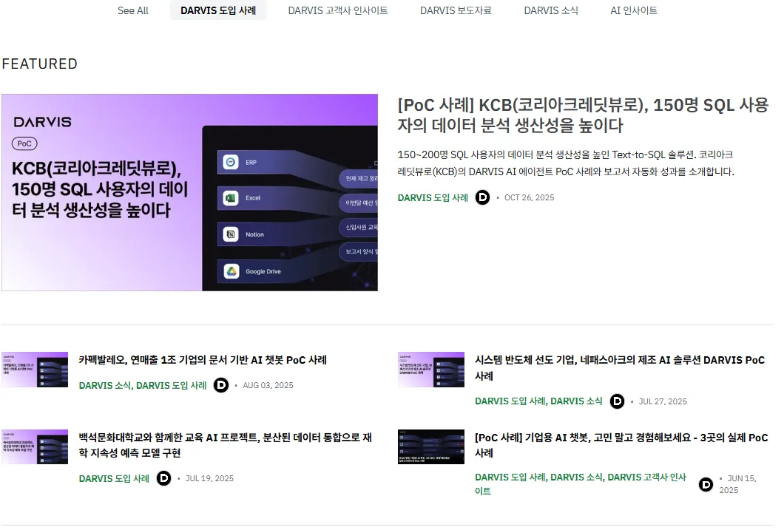Open 기업용 AI 챗봇 article thumbnail
The height and width of the screenshot is (530, 784).
coord(431,446)
